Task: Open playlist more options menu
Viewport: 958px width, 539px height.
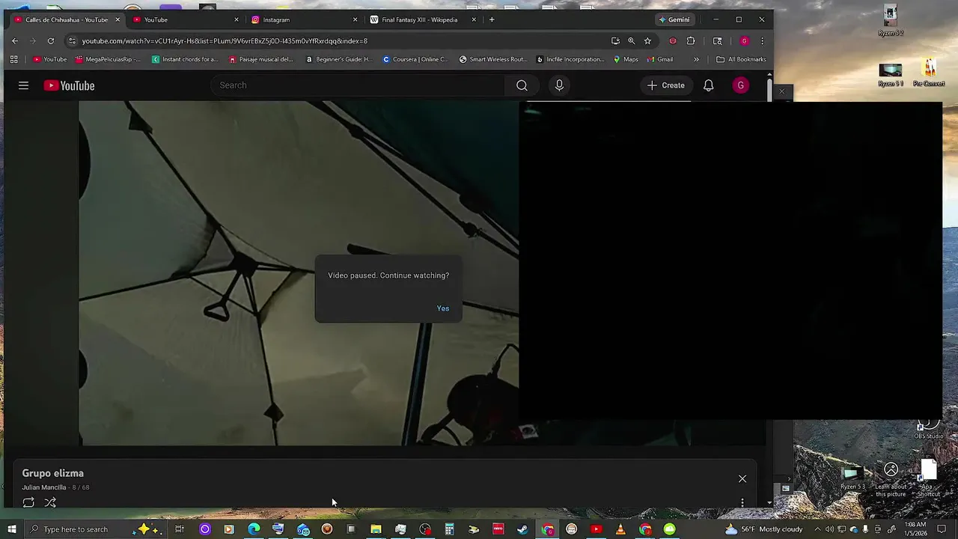Action: [742, 502]
